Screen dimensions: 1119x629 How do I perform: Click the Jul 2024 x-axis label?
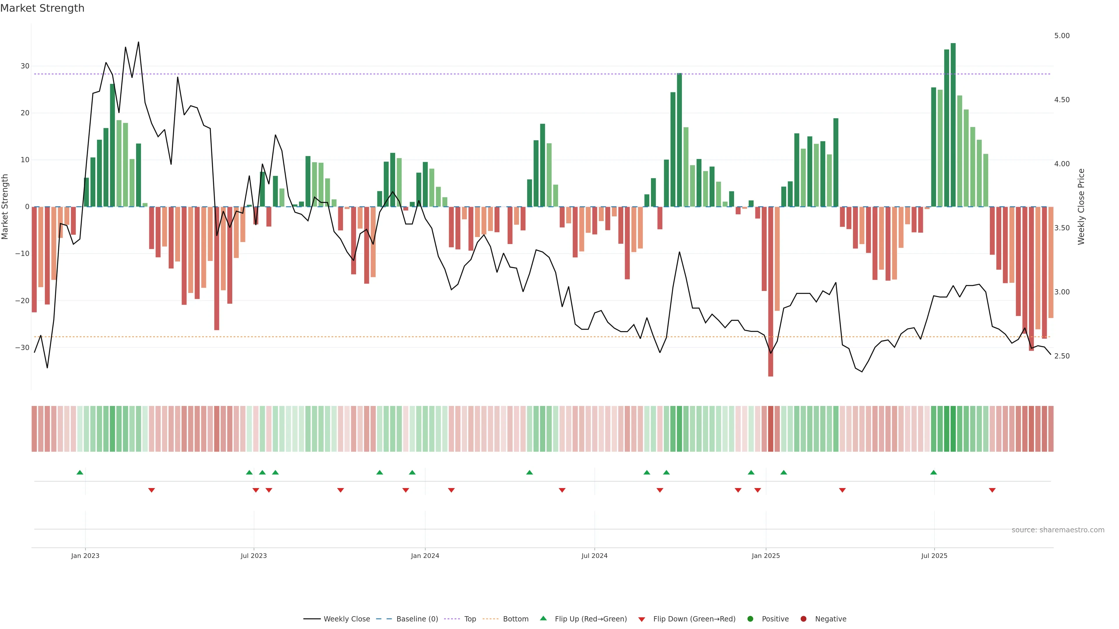(x=594, y=556)
